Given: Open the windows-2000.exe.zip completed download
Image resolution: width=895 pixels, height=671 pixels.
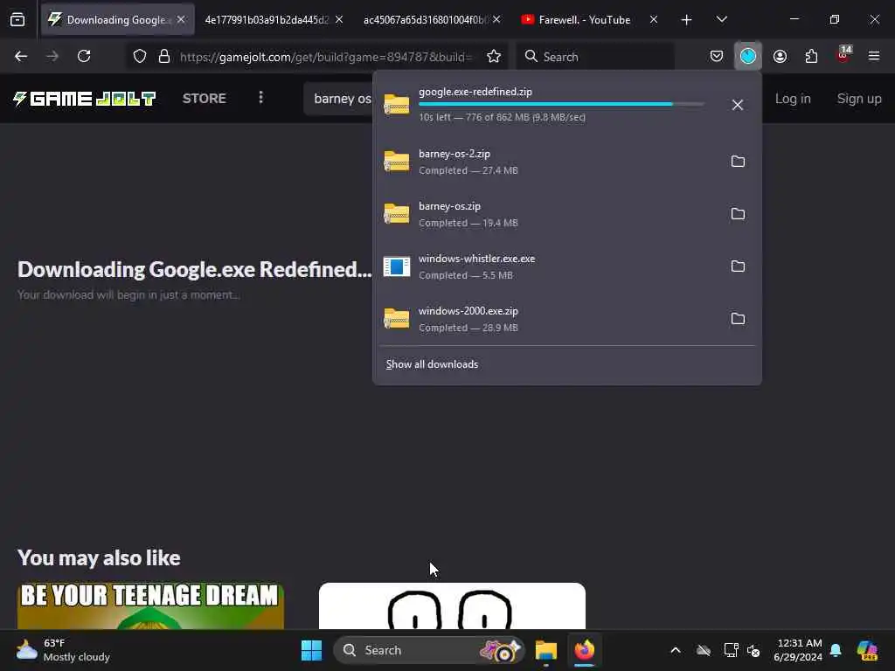Looking at the screenshot, I should tap(551, 319).
